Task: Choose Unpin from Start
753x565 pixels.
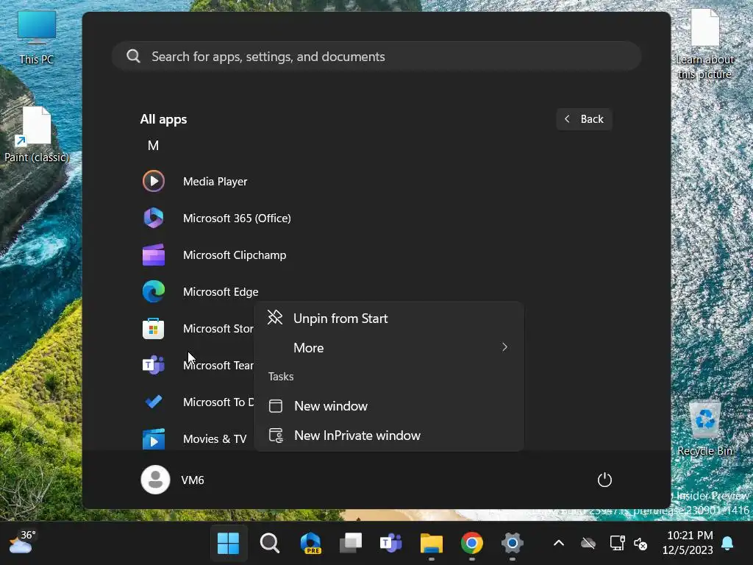Action: pos(389,318)
